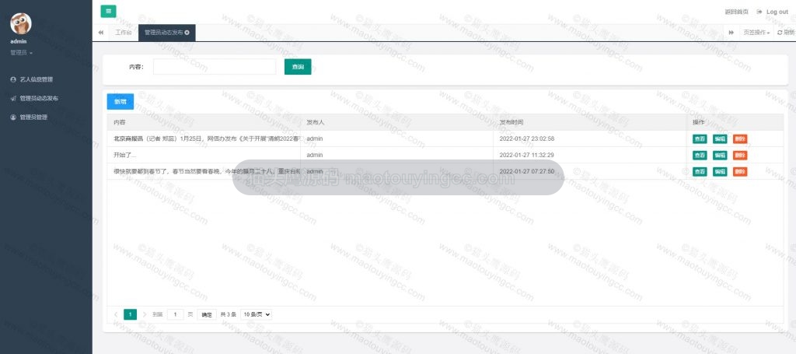
Task: Click 查看 in the 11:32:29 row
Action: click(700, 155)
